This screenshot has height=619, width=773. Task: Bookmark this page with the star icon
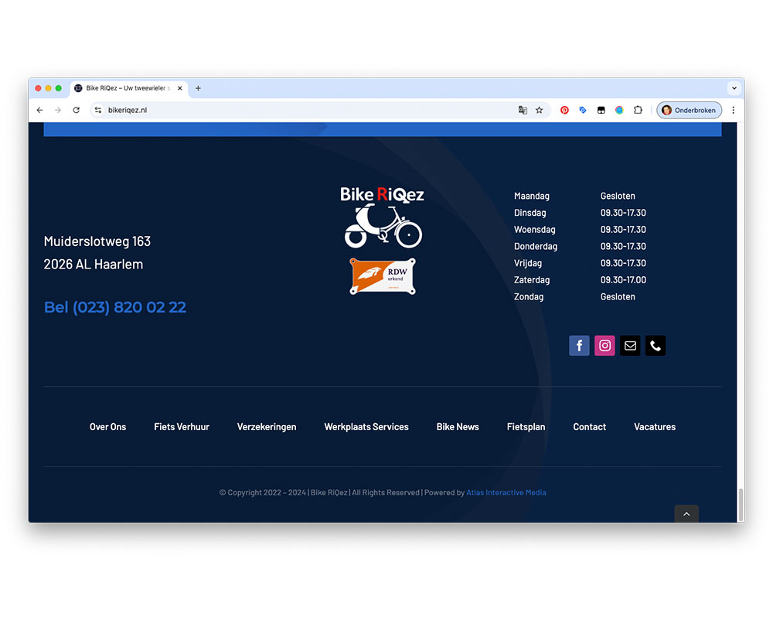click(539, 110)
